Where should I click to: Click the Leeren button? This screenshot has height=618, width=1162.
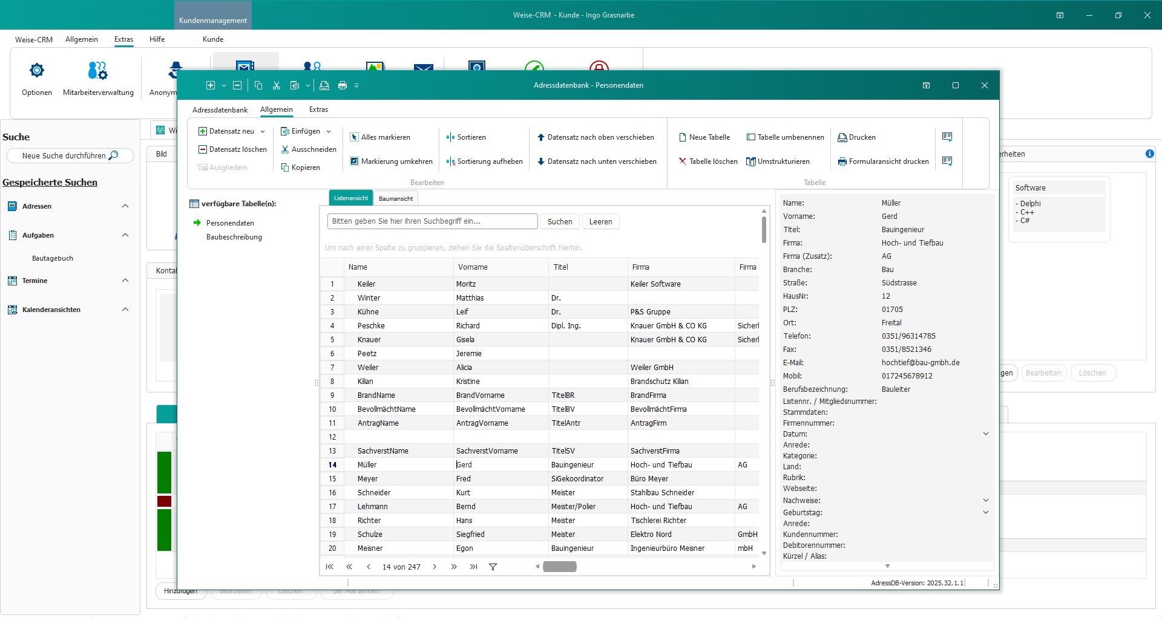pyautogui.click(x=600, y=221)
